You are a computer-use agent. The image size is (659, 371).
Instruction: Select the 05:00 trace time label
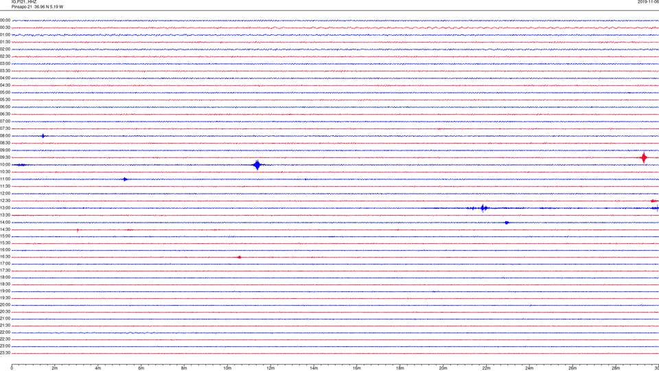point(5,93)
